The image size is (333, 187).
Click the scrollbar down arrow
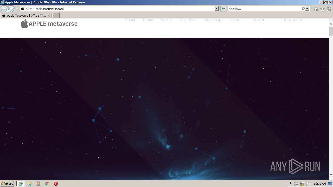click(x=331, y=174)
